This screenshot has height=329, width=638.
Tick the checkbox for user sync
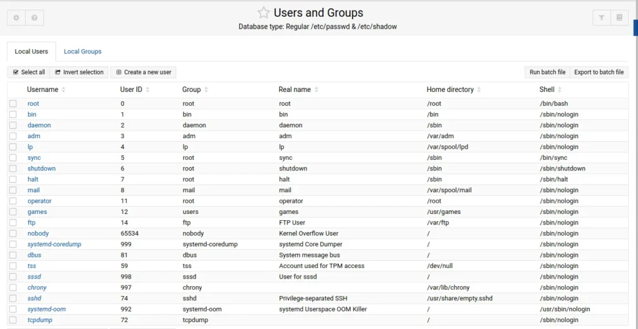pos(13,157)
